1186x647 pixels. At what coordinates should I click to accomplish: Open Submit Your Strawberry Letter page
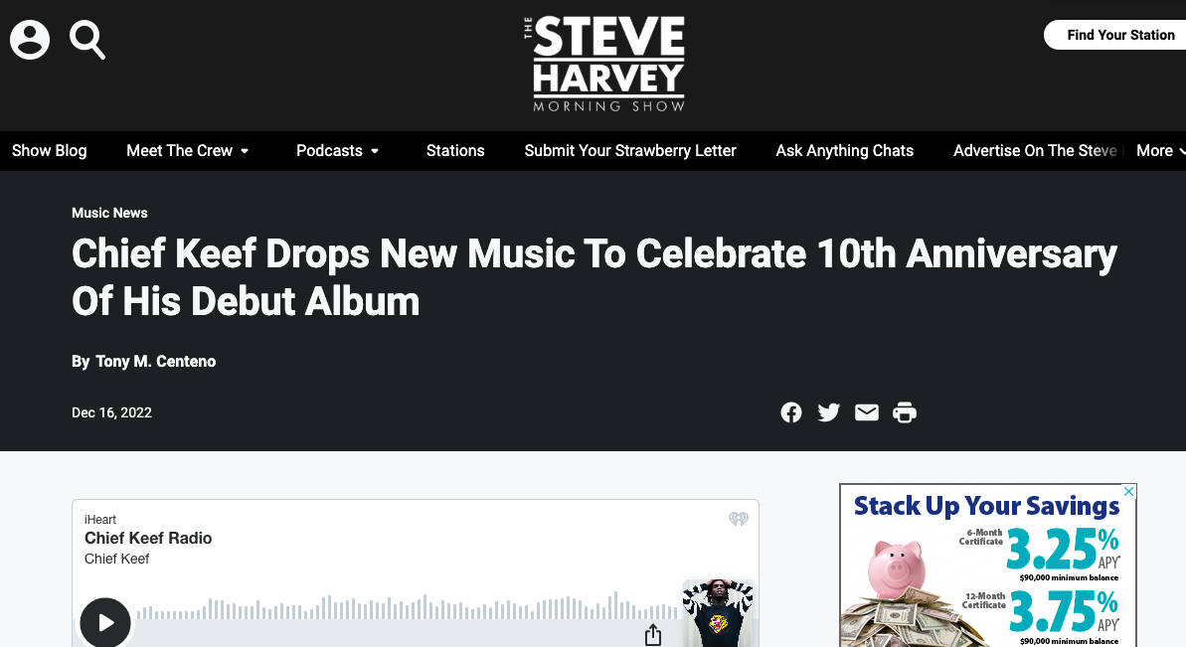(x=630, y=151)
